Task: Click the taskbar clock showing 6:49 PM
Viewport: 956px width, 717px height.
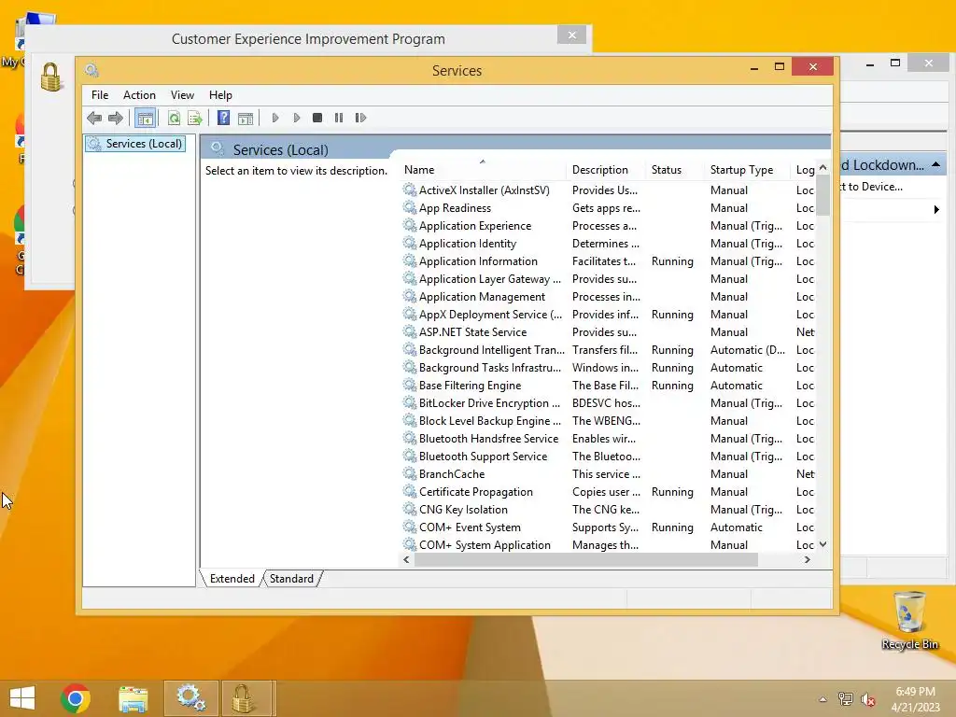Action: tap(915, 699)
